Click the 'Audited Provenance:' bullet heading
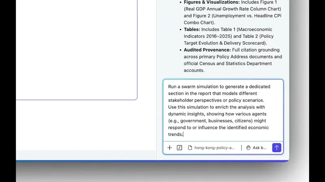Screen dimensions: 325x182 pyautogui.click(x=207, y=50)
